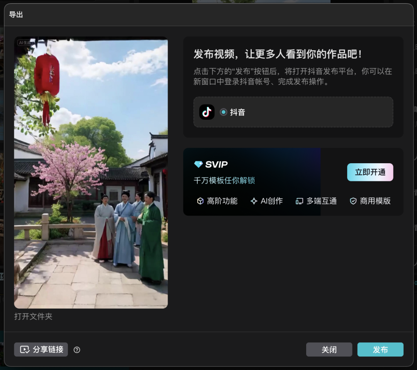Click the 关闭 button to dismiss
Screen dimensions: 417x370
(x=329, y=350)
